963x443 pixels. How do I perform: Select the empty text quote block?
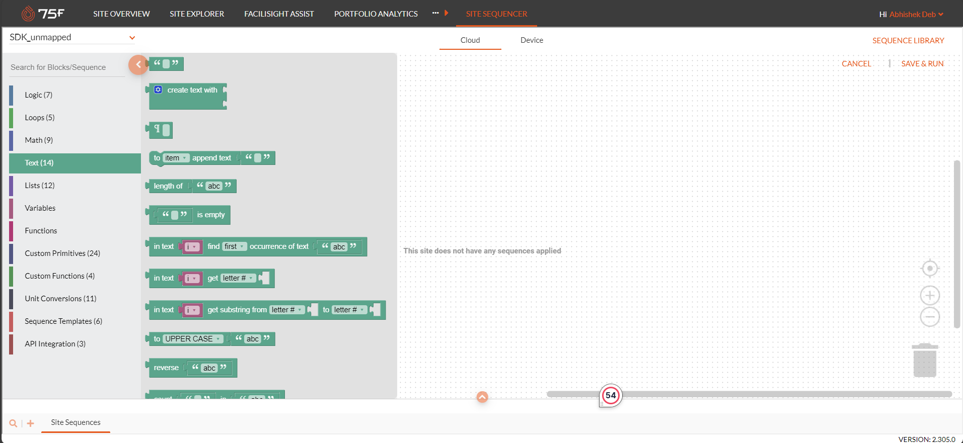tap(166, 63)
